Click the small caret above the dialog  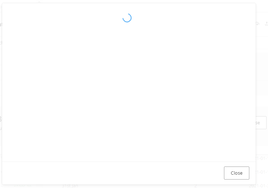click(x=39, y=2)
